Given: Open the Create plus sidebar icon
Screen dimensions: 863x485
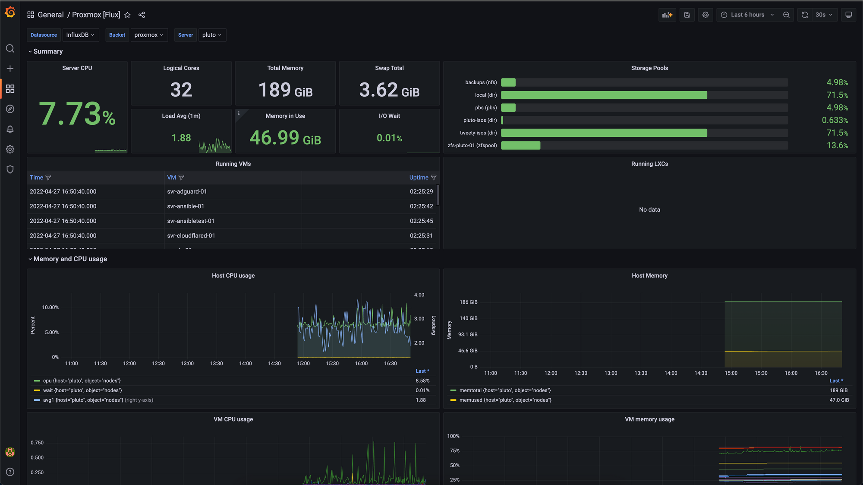Looking at the screenshot, I should click(x=10, y=69).
